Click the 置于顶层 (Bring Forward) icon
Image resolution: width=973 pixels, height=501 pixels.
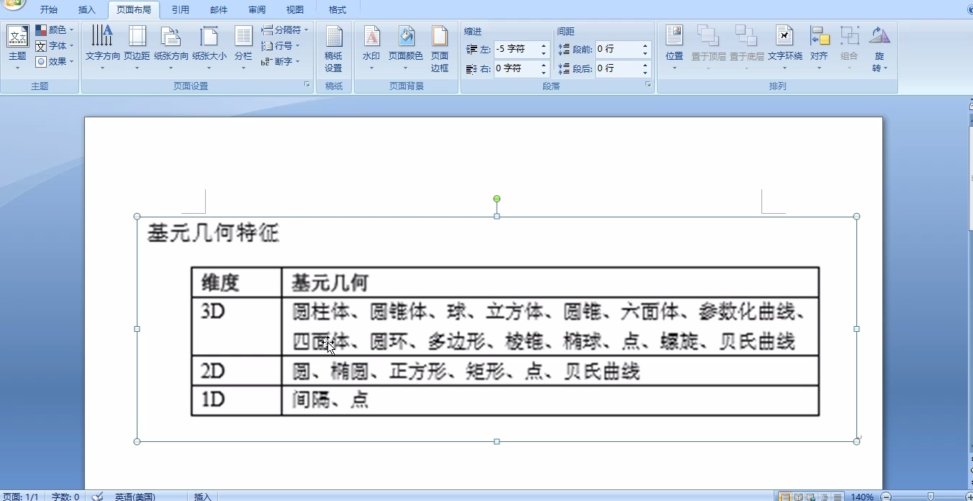[x=708, y=48]
